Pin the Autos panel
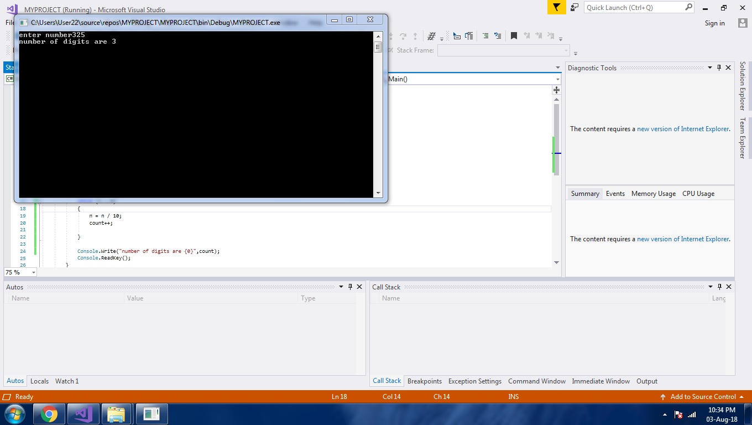The height and width of the screenshot is (425, 752). click(350, 287)
